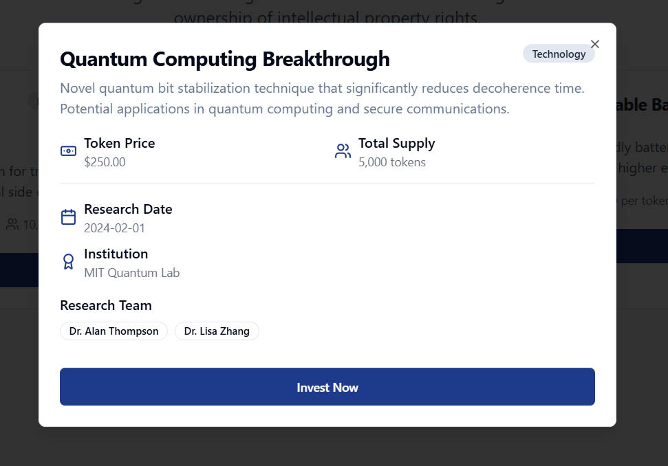Image resolution: width=668 pixels, height=466 pixels.
Task: Click the Quantum Computing Breakthrough title
Action: click(225, 59)
